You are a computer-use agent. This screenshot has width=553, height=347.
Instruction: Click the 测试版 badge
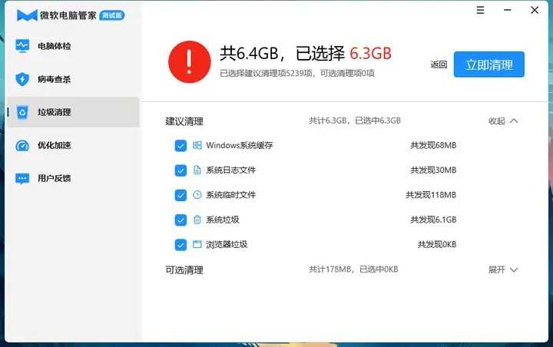(x=112, y=15)
